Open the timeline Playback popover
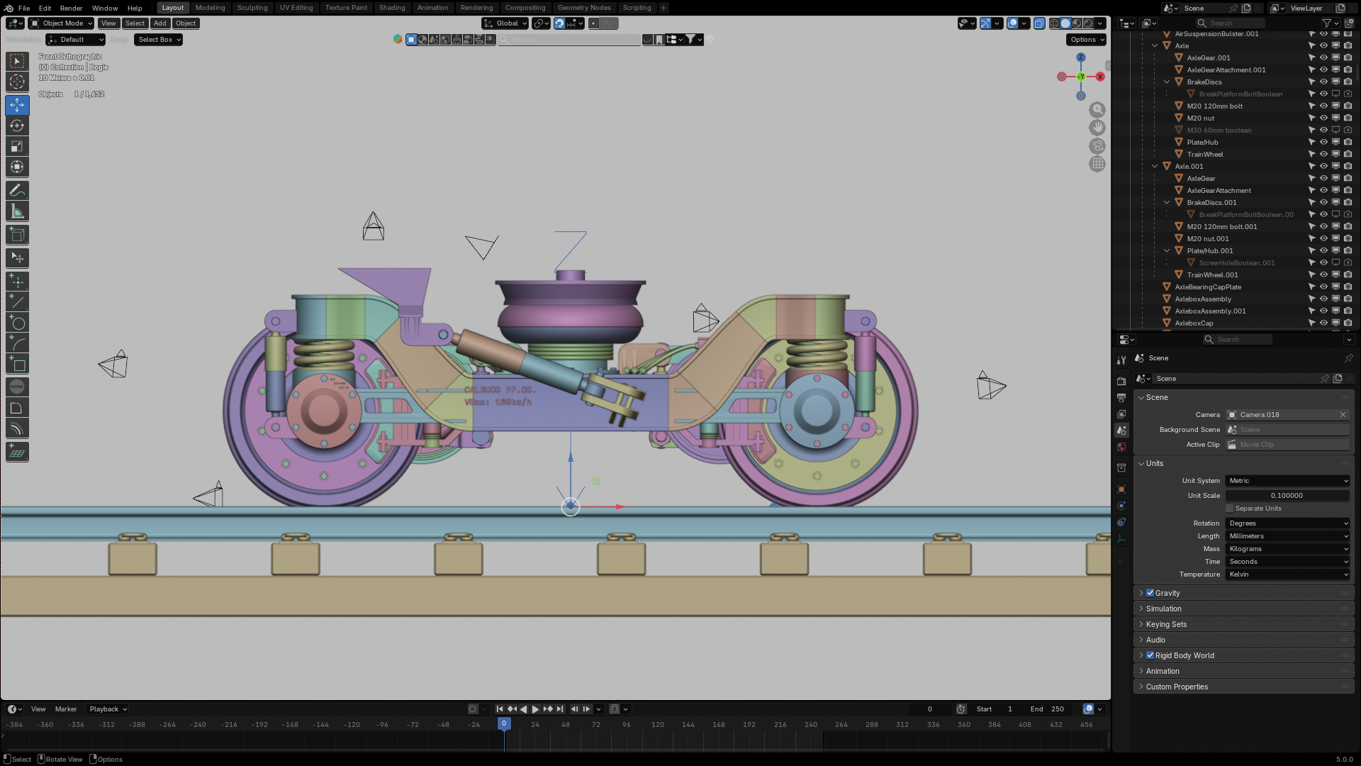The width and height of the screenshot is (1361, 766). [107, 709]
